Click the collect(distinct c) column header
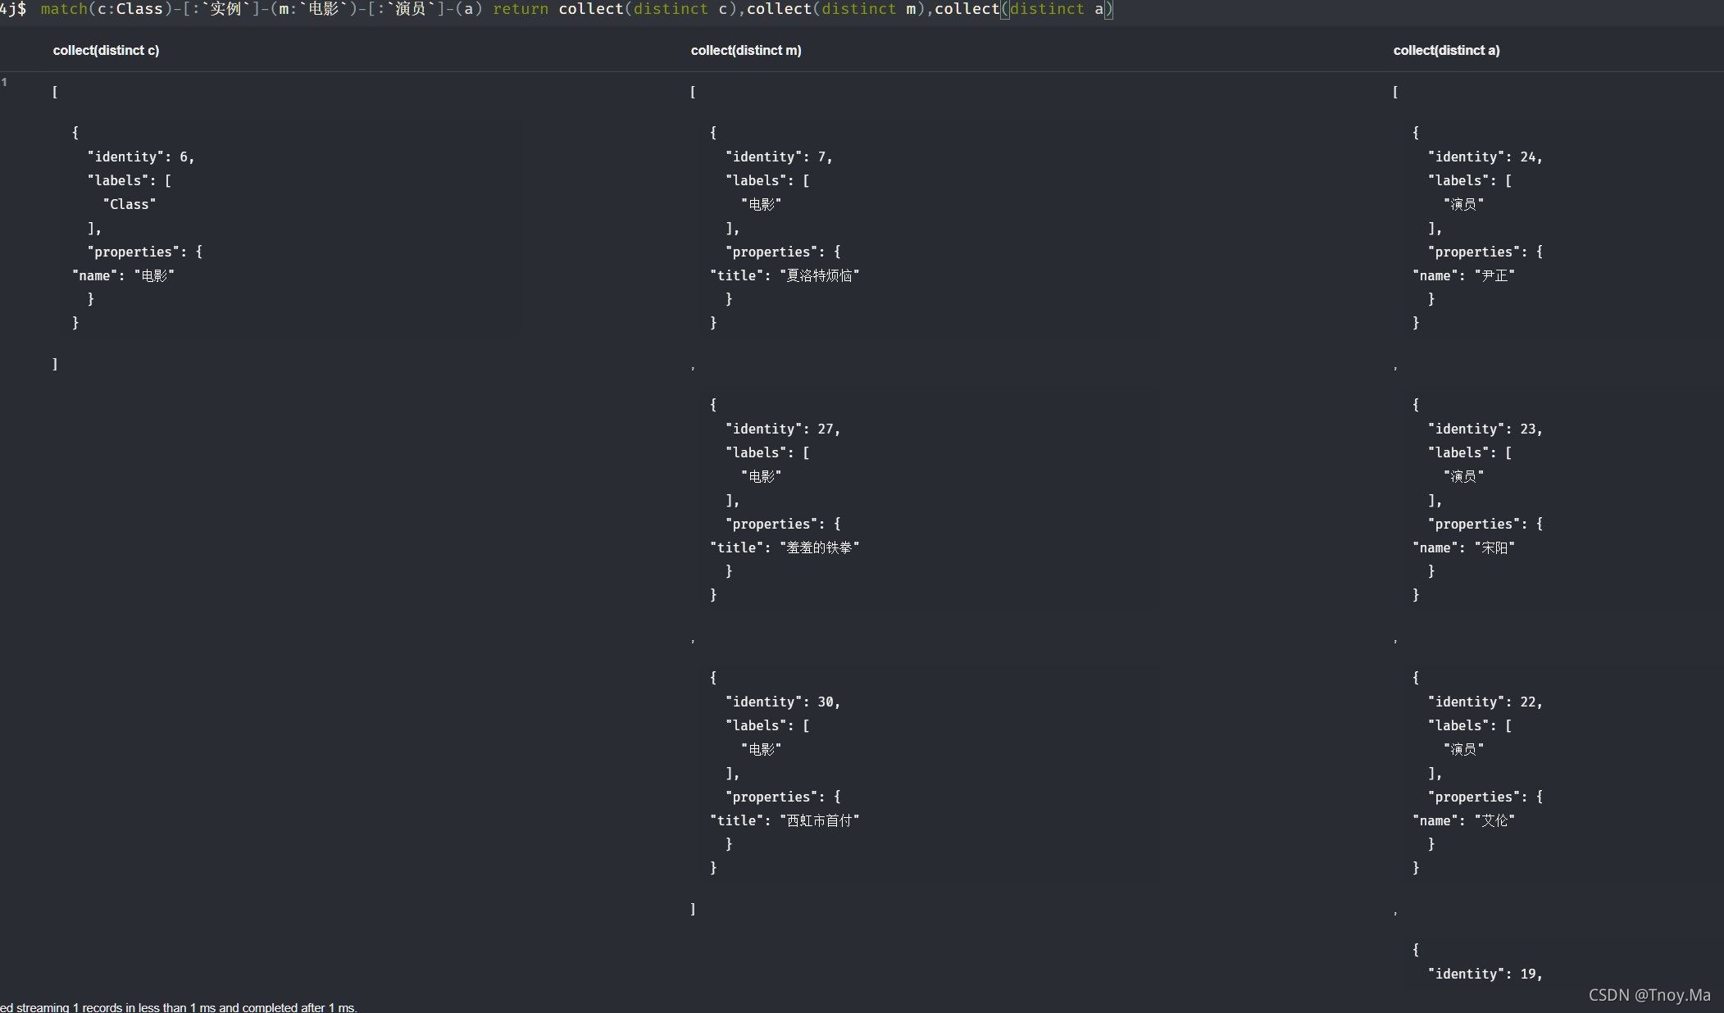This screenshot has height=1013, width=1724. 106,51
